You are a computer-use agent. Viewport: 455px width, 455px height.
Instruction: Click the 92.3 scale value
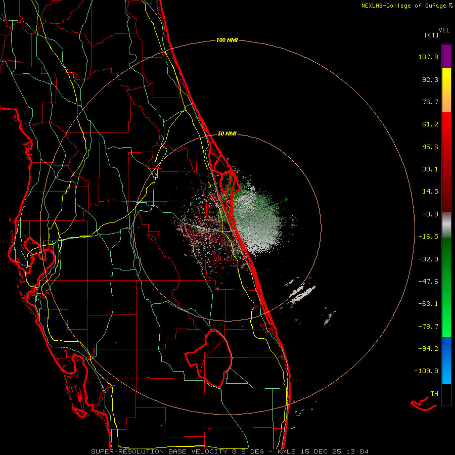430,79
